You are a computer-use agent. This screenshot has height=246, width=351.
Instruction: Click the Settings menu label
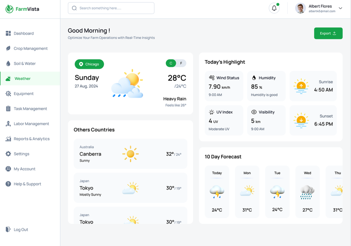(22, 154)
